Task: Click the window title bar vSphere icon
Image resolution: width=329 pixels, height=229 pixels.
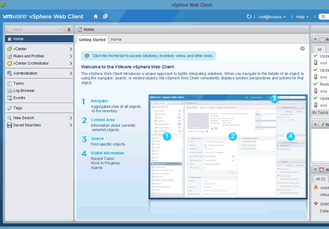Action: pos(3,5)
